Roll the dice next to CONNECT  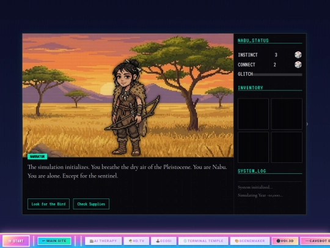[x=298, y=64]
